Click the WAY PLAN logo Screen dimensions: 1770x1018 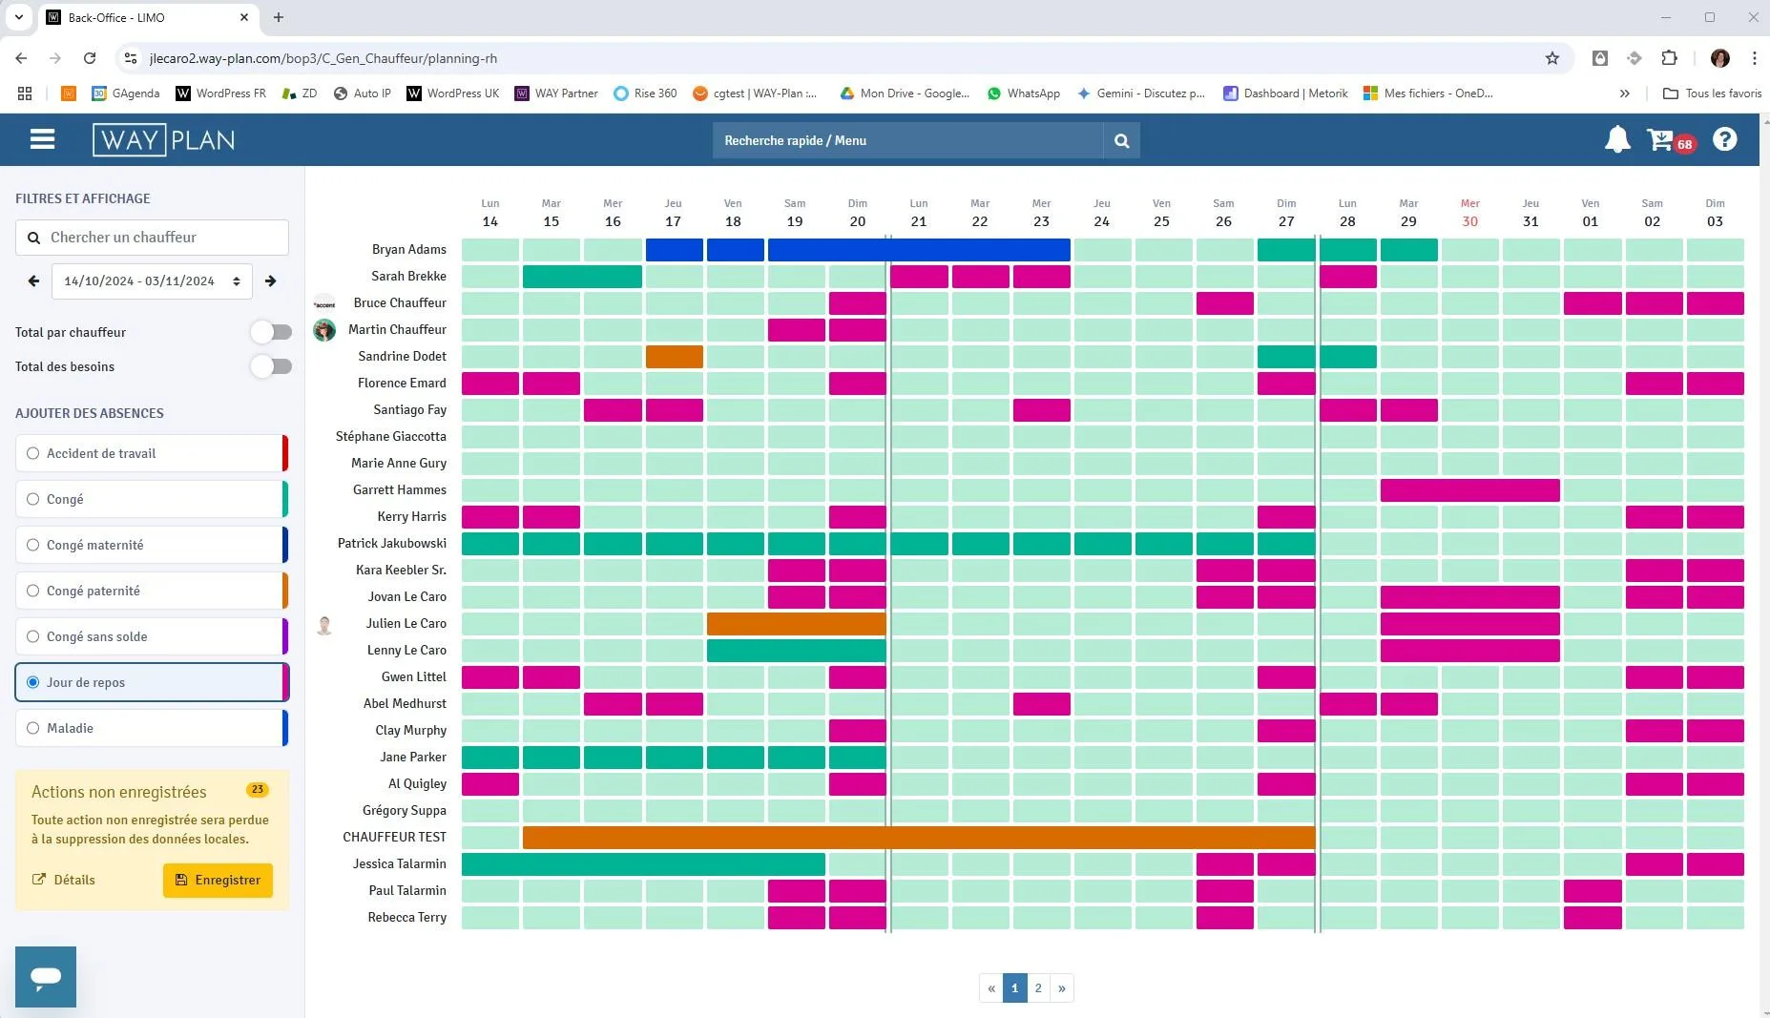[164, 140]
